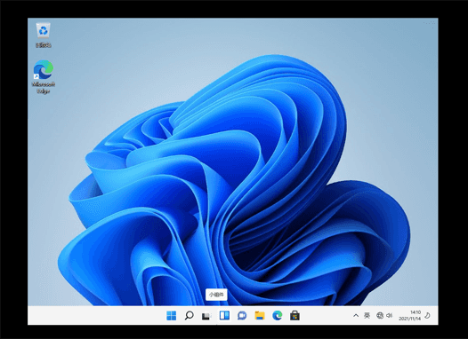Switch input method via 英 indicator

click(367, 316)
